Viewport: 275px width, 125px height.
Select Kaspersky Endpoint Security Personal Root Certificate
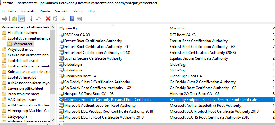pyautogui.click(x=108, y=100)
